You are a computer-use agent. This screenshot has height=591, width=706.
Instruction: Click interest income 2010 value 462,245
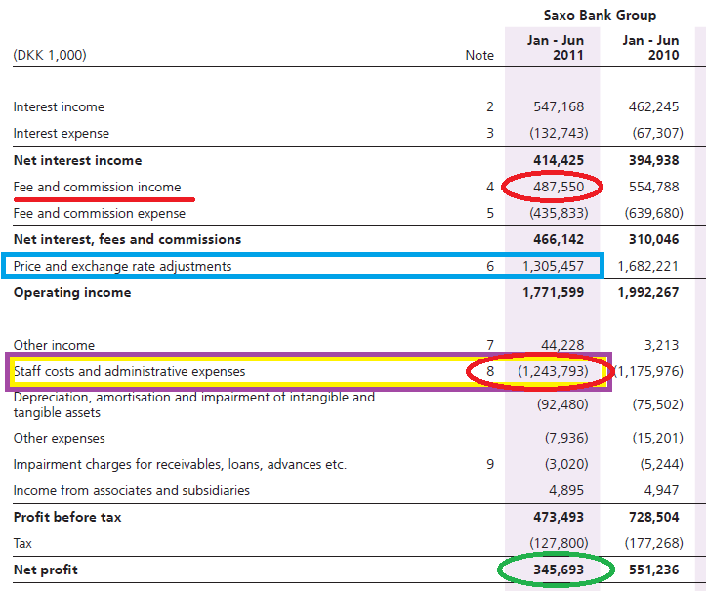coord(654,106)
